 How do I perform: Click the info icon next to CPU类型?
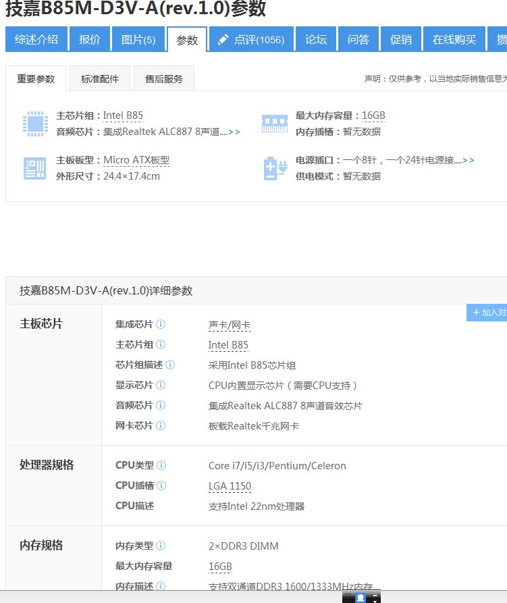(x=161, y=465)
